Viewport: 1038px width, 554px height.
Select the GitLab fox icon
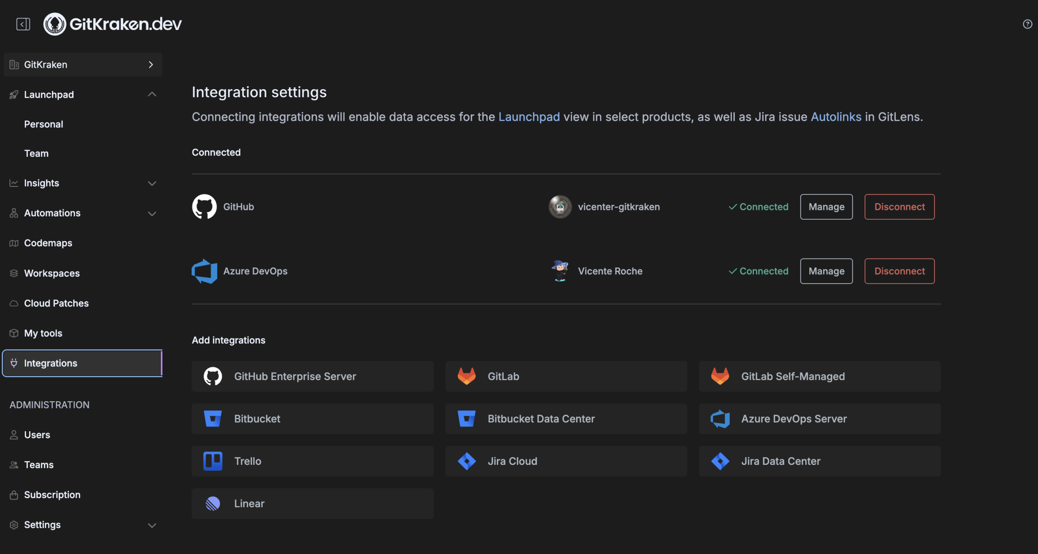tap(467, 376)
